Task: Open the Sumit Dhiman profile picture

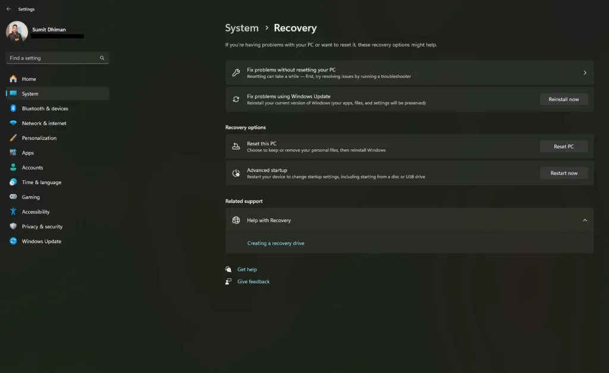Action: 17,32
